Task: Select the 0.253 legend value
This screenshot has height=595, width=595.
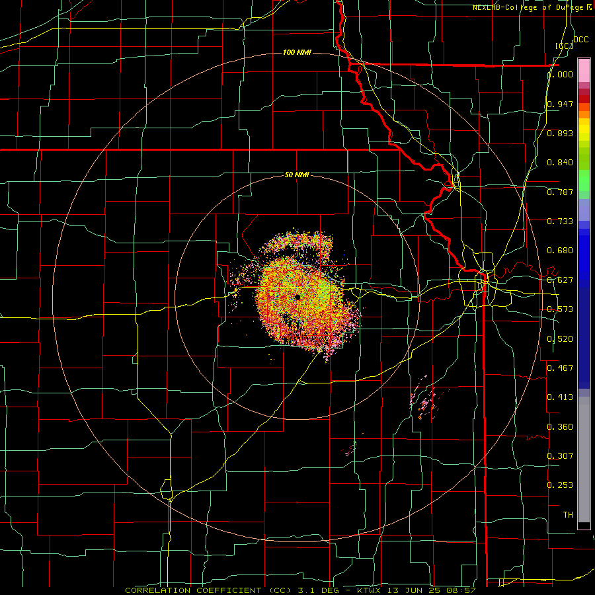Action: [x=560, y=485]
